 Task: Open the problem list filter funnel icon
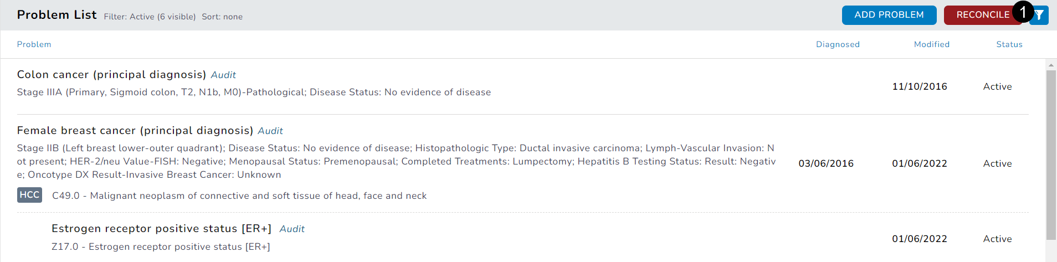[x=1040, y=16]
